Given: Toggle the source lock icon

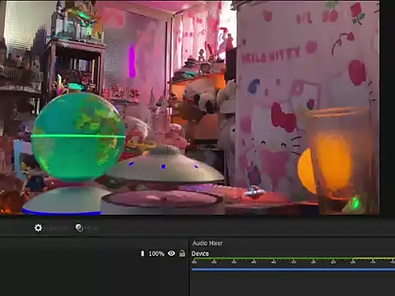Looking at the screenshot, I should click(182, 253).
